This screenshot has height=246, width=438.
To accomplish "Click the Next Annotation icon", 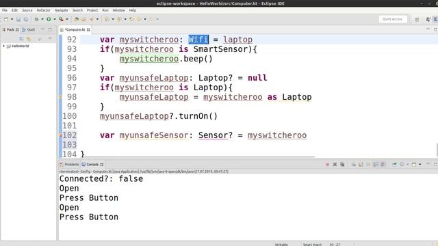I will point(107,19).
